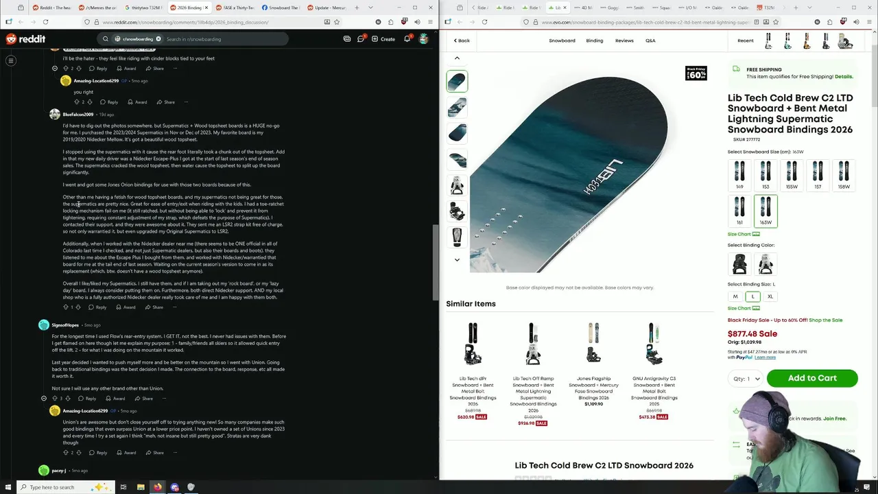This screenshot has width=878, height=494.
Task: Open Reddit window browser hamburger menu
Action: 431,22
